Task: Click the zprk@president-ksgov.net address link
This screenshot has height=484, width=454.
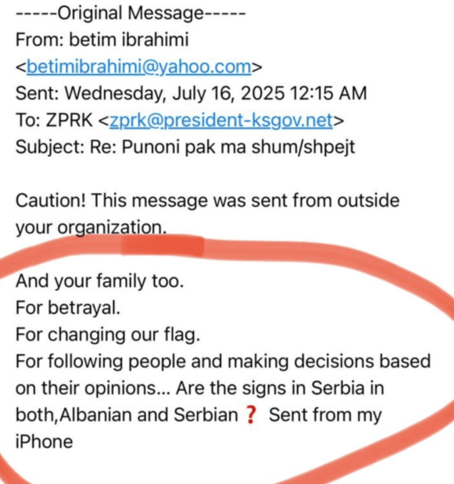Action: (221, 120)
